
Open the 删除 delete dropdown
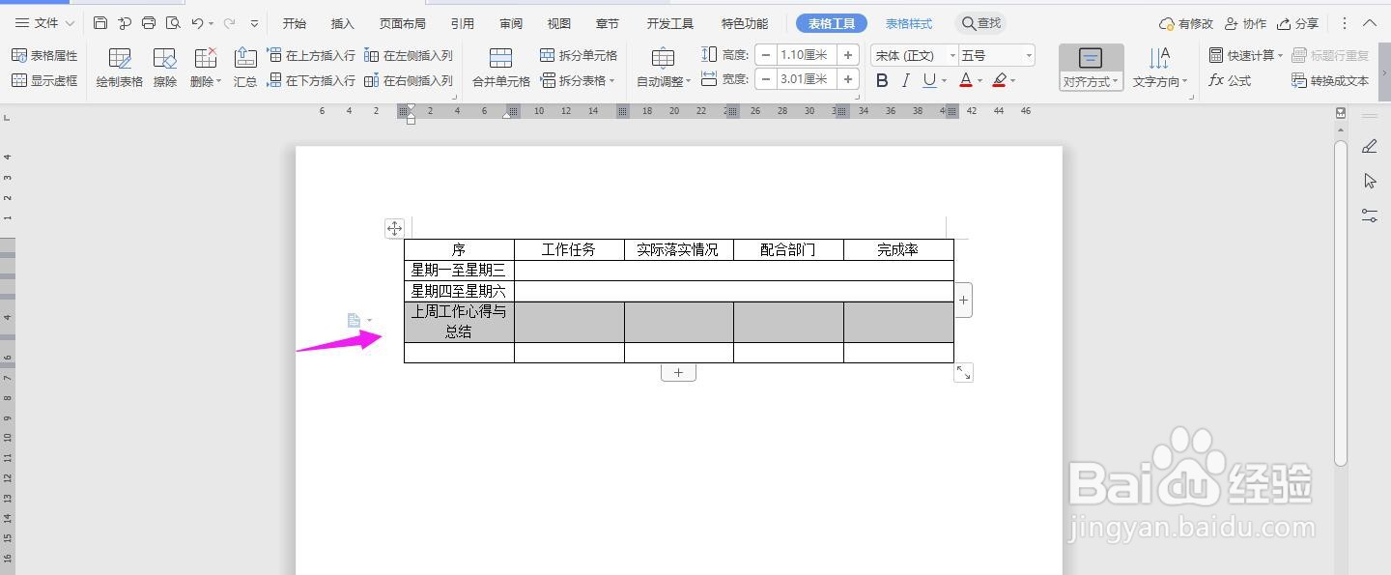click(x=205, y=69)
